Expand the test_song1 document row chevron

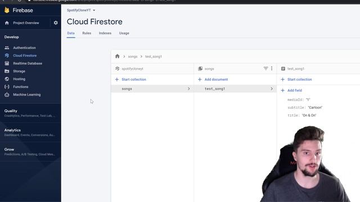(272, 89)
